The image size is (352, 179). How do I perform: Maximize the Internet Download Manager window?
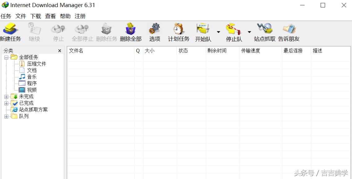(323, 5)
